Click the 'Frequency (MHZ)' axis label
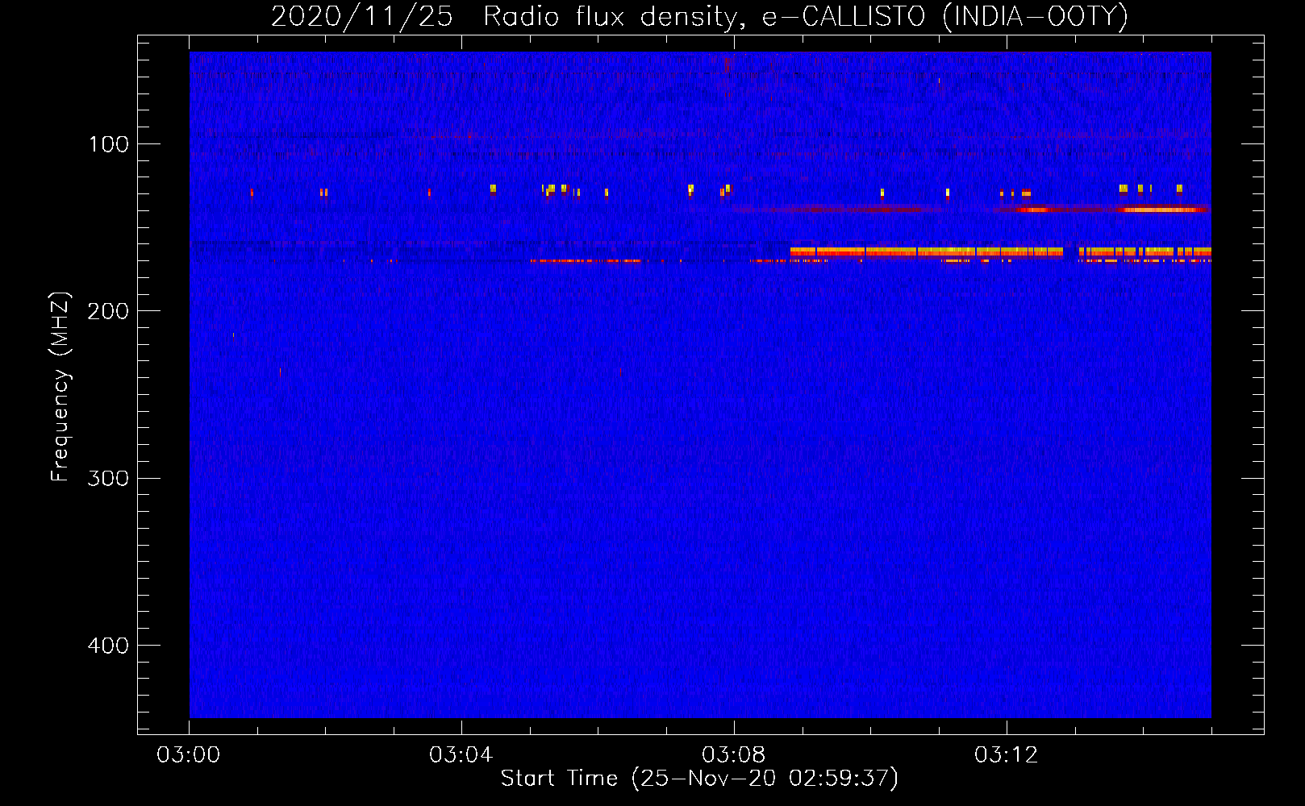Screen dimensions: 1305x806 (x=60, y=387)
